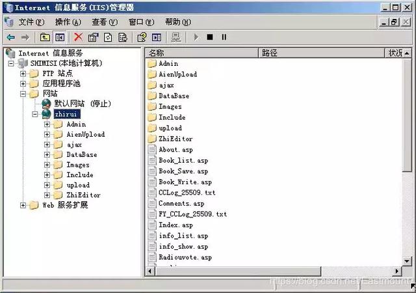Screen dimensions: 416x293
Task: Pause the site with pause icon
Action: pyautogui.click(x=224, y=37)
